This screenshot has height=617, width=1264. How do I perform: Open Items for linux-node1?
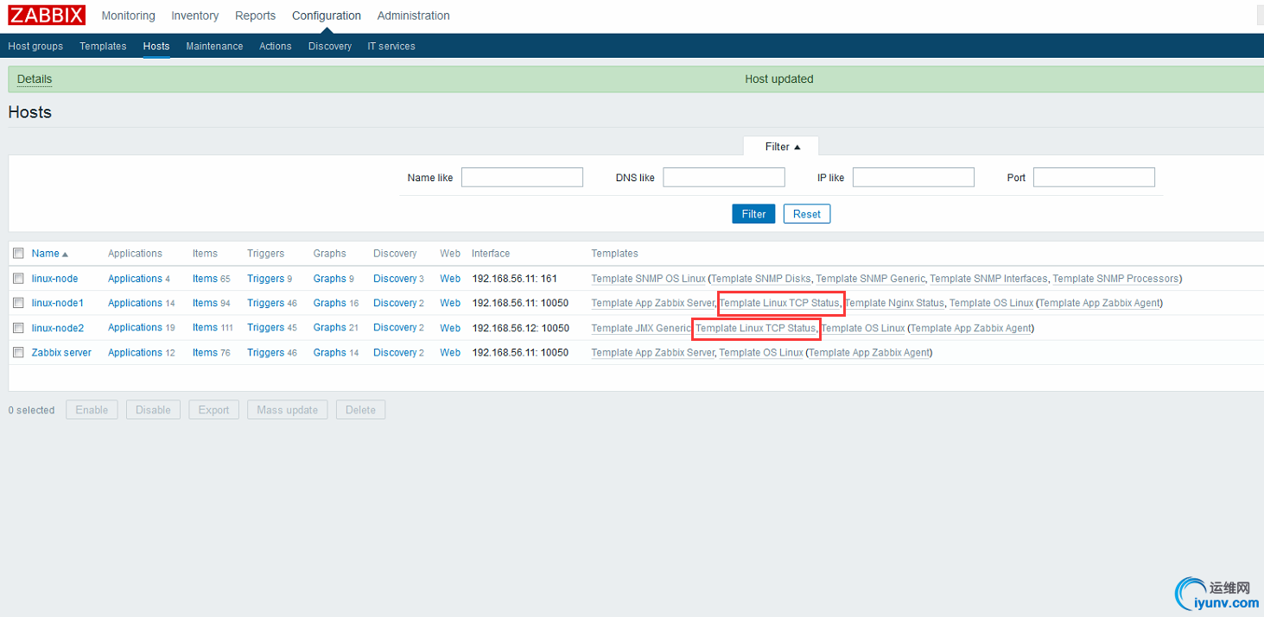[205, 303]
